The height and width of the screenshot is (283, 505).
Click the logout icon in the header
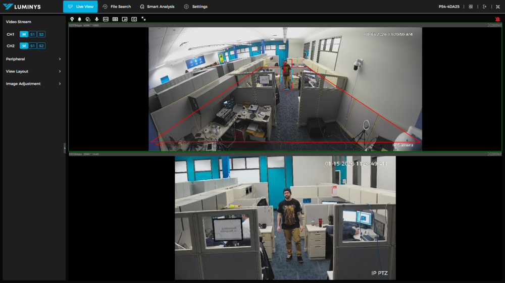(485, 7)
